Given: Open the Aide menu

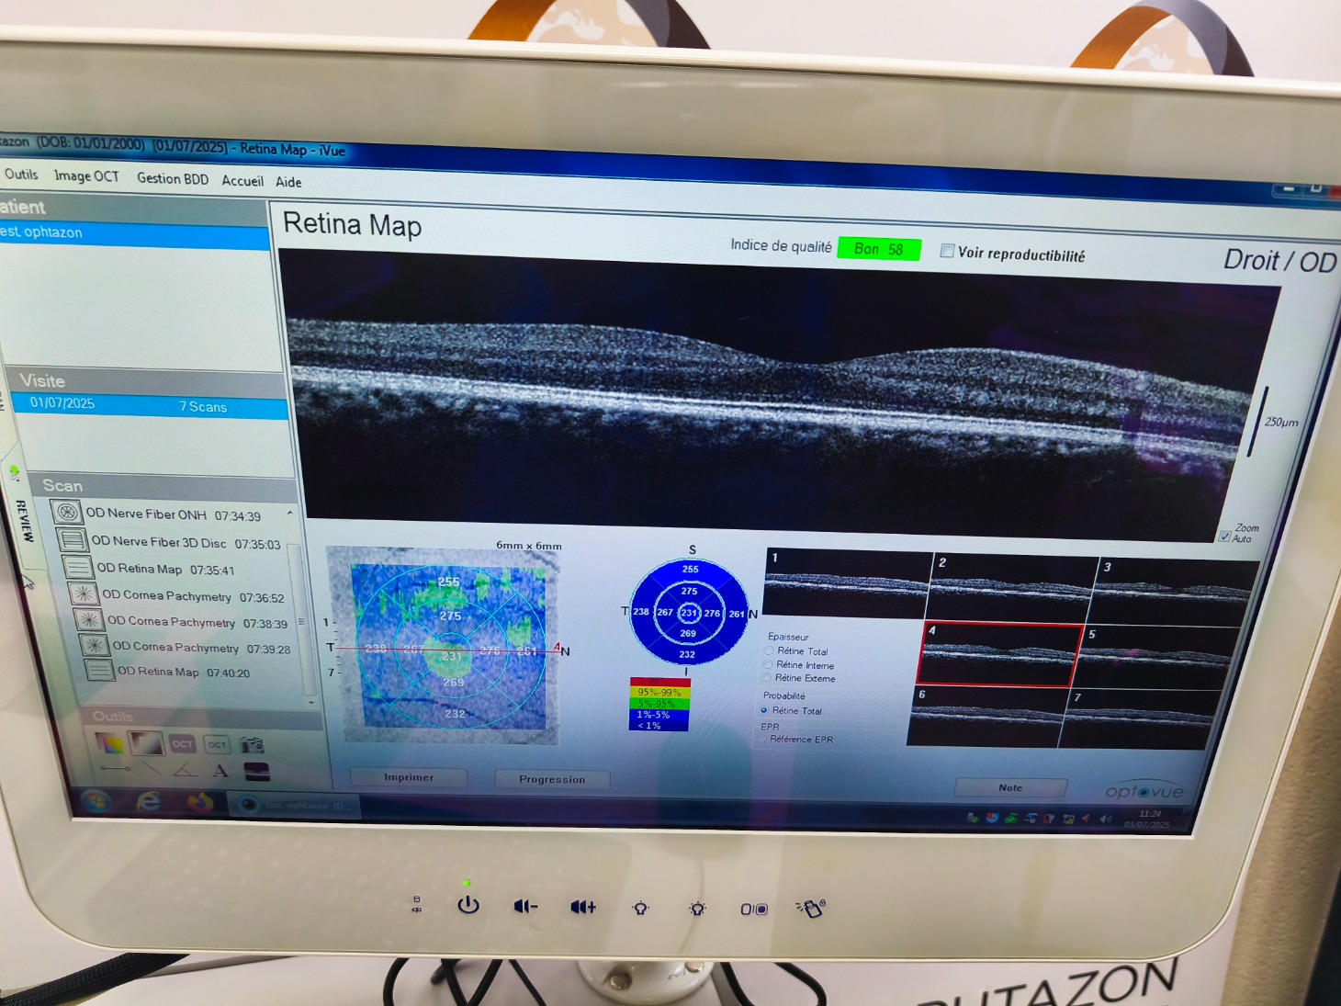Looking at the screenshot, I should click(x=288, y=182).
